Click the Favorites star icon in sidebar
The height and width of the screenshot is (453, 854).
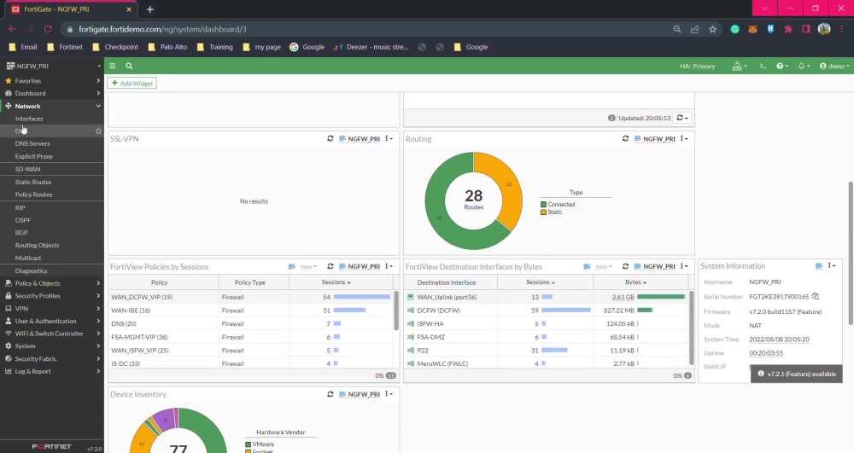[9, 80]
